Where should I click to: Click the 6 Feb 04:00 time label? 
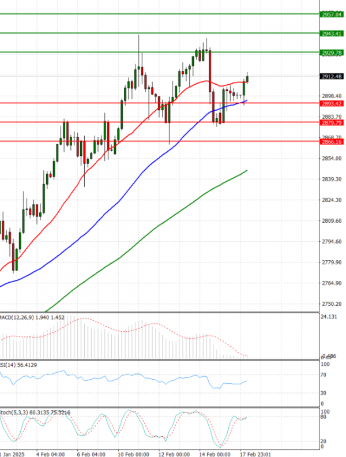[x=91, y=454]
